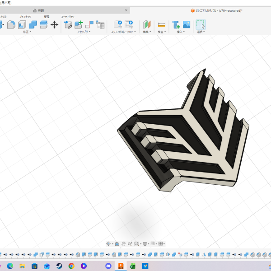The image size is (271, 271).
Task: Open the 修正 dropdown menu
Action: click(27, 32)
